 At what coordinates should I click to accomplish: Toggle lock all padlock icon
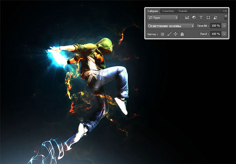[182, 34]
